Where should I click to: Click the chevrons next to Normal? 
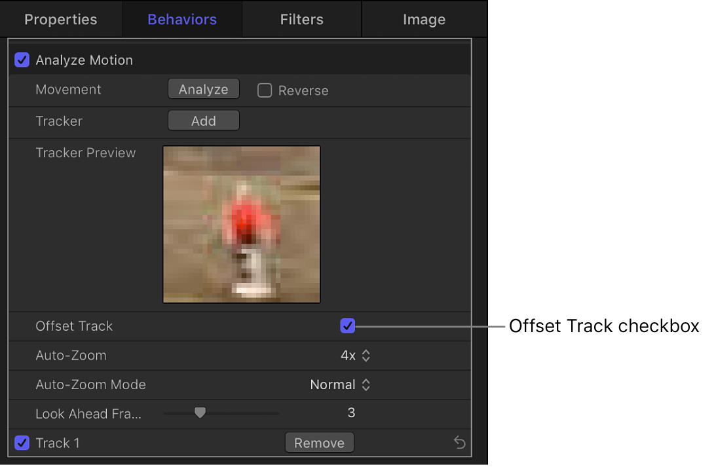(x=366, y=385)
